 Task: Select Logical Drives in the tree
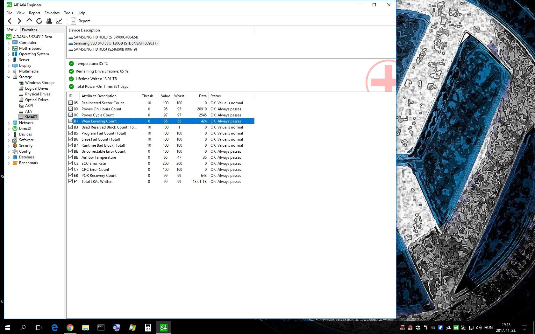tap(37, 88)
